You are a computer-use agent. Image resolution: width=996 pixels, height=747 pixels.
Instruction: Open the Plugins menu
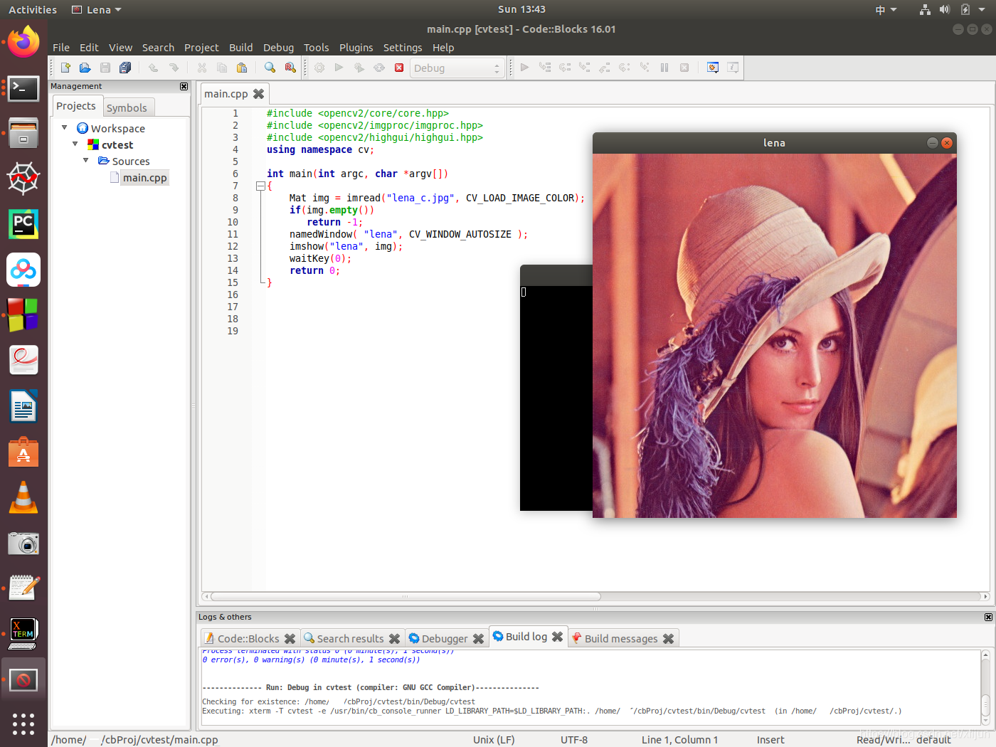pyautogui.click(x=356, y=48)
